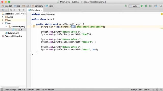The image size is (163, 91).
Task: Select External Libraries node
Action: [x=13, y=36]
